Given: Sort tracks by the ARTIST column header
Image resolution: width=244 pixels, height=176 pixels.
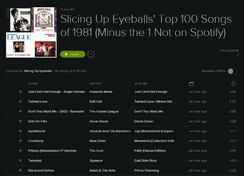Looking at the screenshot, I should point(96,84).
